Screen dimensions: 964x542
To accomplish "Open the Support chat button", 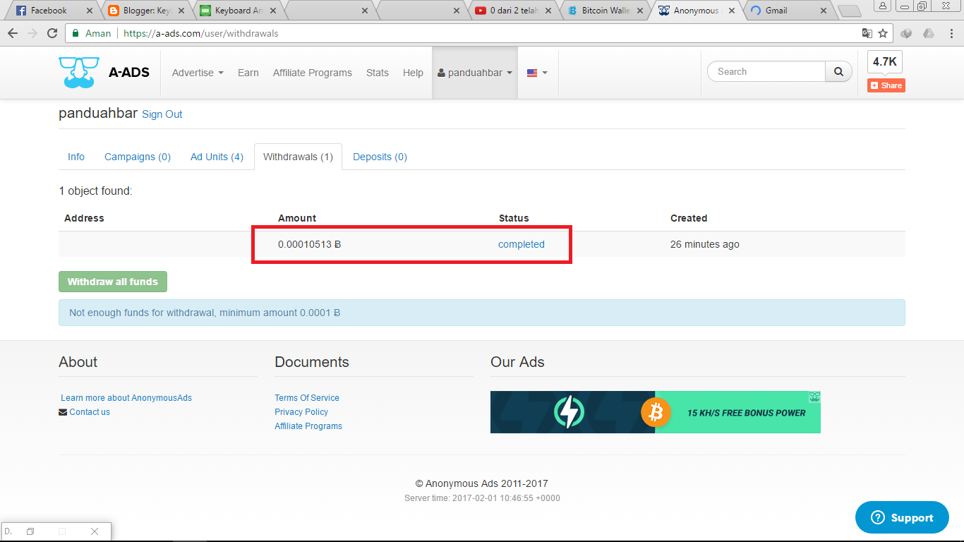I will [x=902, y=517].
